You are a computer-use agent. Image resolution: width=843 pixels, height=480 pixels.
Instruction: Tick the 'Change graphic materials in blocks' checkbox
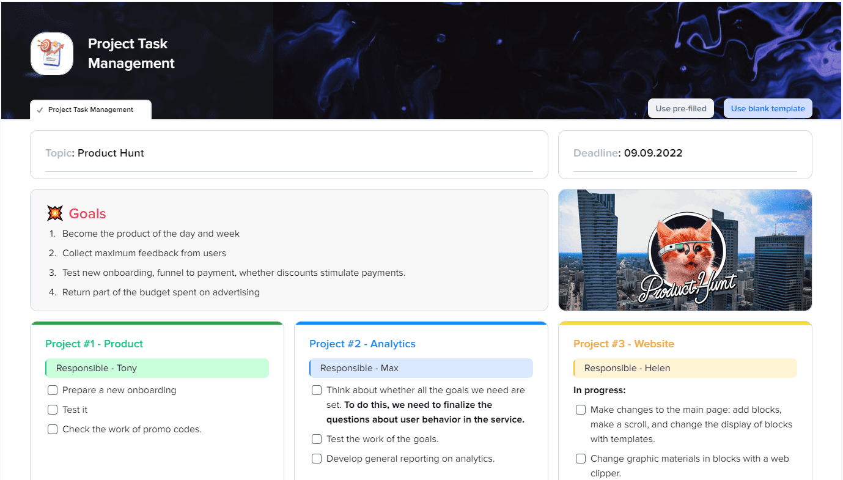pos(581,459)
